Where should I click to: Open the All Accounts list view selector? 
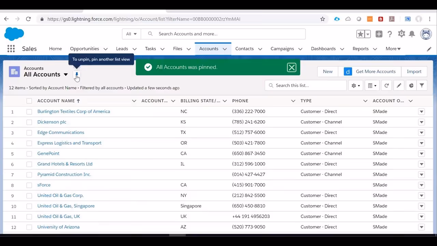click(x=66, y=74)
